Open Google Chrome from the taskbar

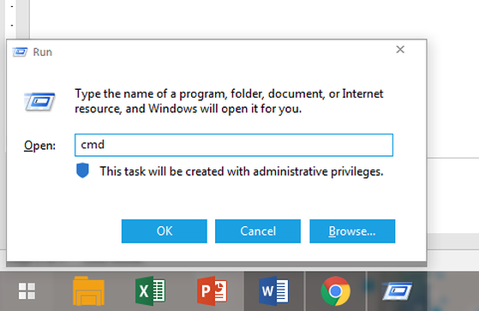point(335,290)
